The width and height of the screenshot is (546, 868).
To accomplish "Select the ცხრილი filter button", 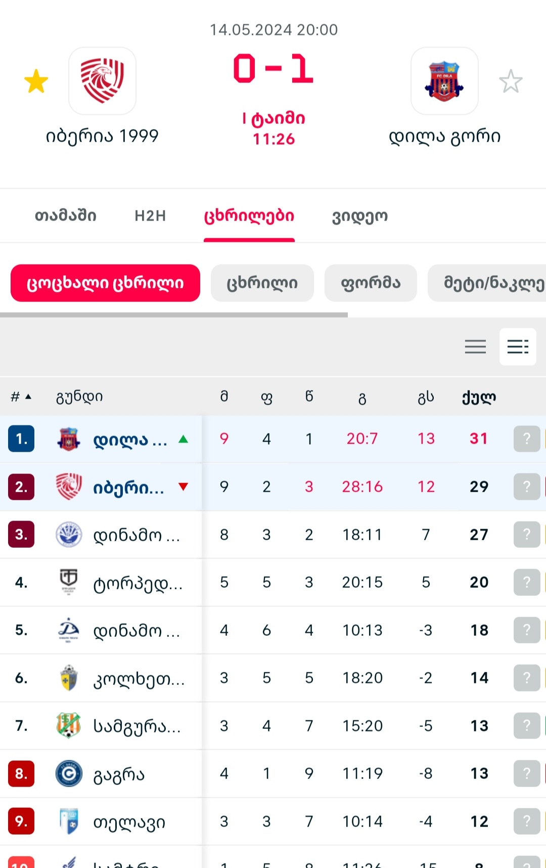I will coord(262,283).
